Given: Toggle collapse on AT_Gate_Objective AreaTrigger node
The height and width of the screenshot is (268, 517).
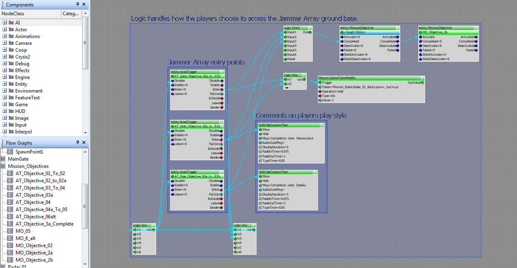Looking at the screenshot, I should [222, 72].
